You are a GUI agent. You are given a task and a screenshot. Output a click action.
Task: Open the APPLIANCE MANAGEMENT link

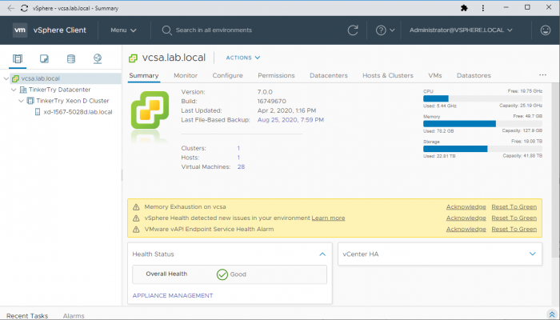point(173,296)
